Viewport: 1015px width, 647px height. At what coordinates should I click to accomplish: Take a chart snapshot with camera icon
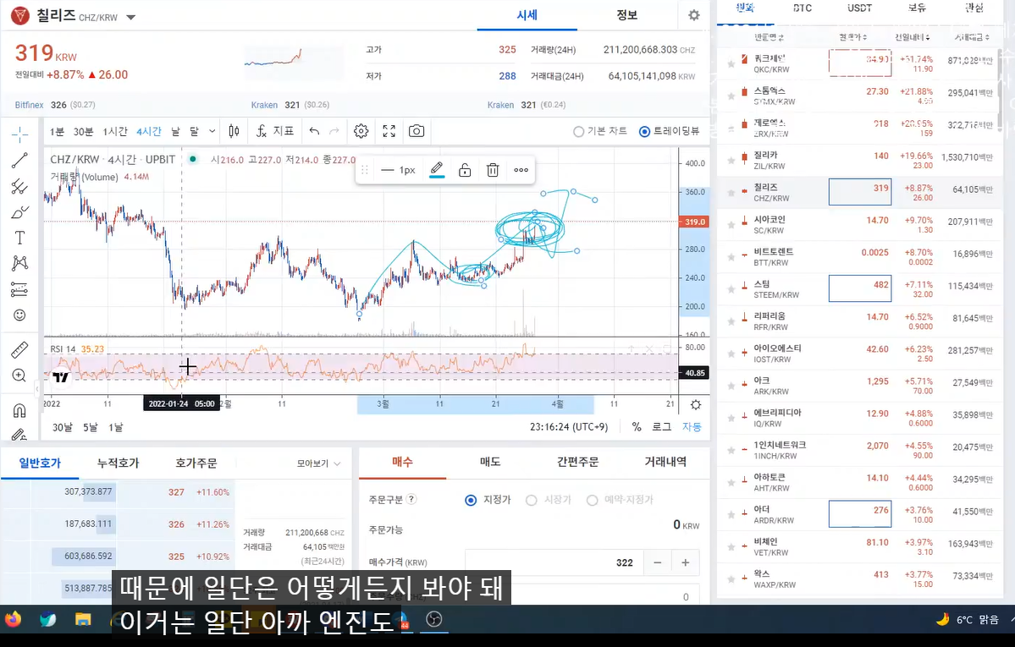pos(416,131)
